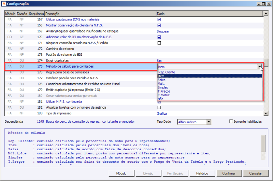273x181 pixels.
Task: Confirm settings with the Confirmar button
Action: tap(229, 173)
